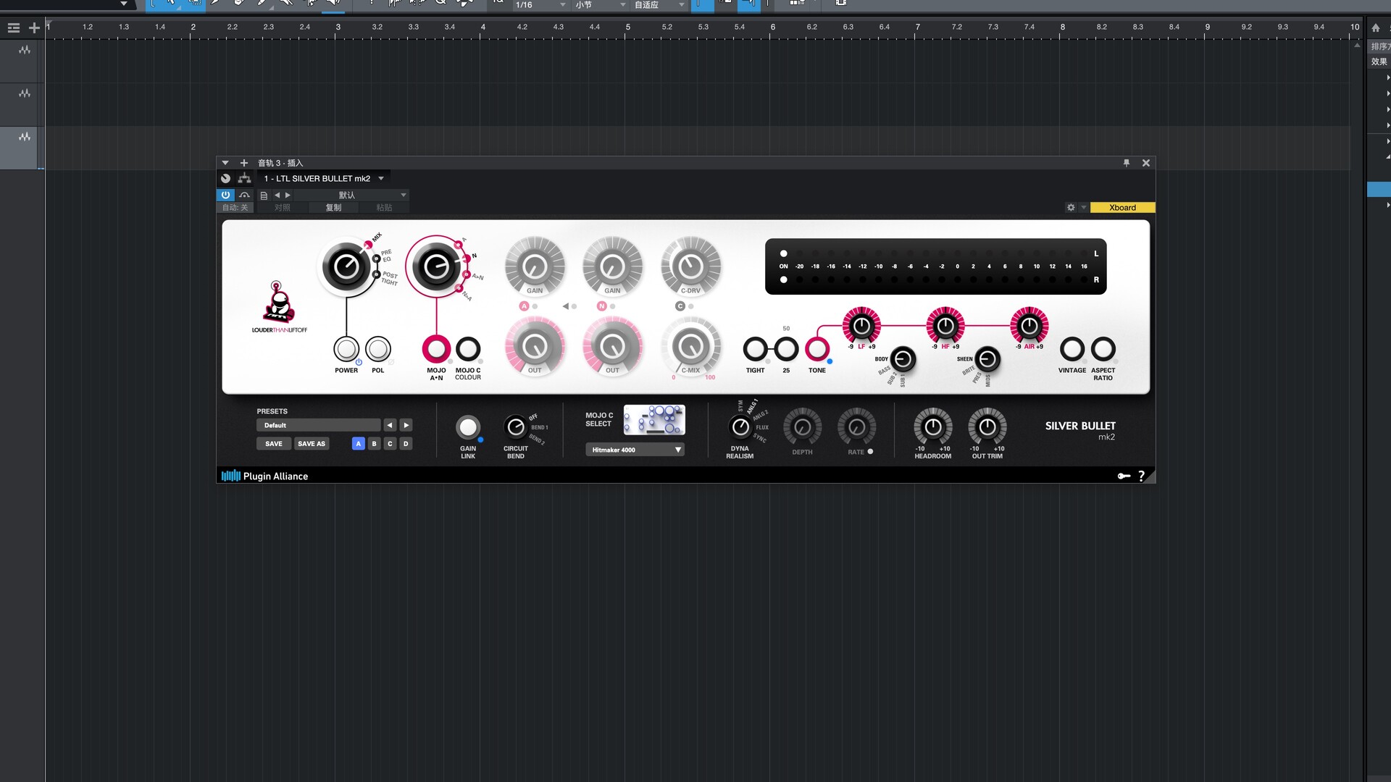Open the track list menu icon
Image resolution: width=1391 pixels, height=782 pixels.
point(13,28)
